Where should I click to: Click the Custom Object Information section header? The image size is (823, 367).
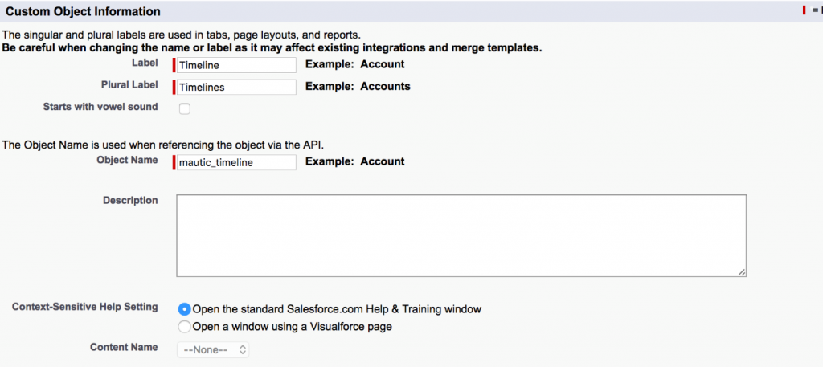84,12
